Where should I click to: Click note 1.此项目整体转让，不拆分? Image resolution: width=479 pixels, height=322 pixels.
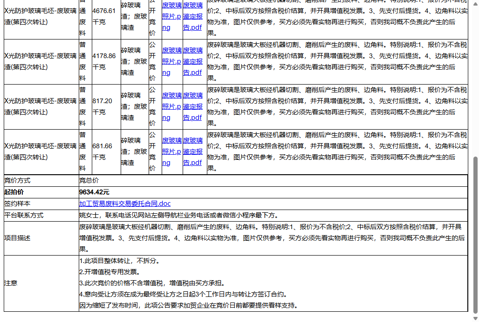pos(119,261)
